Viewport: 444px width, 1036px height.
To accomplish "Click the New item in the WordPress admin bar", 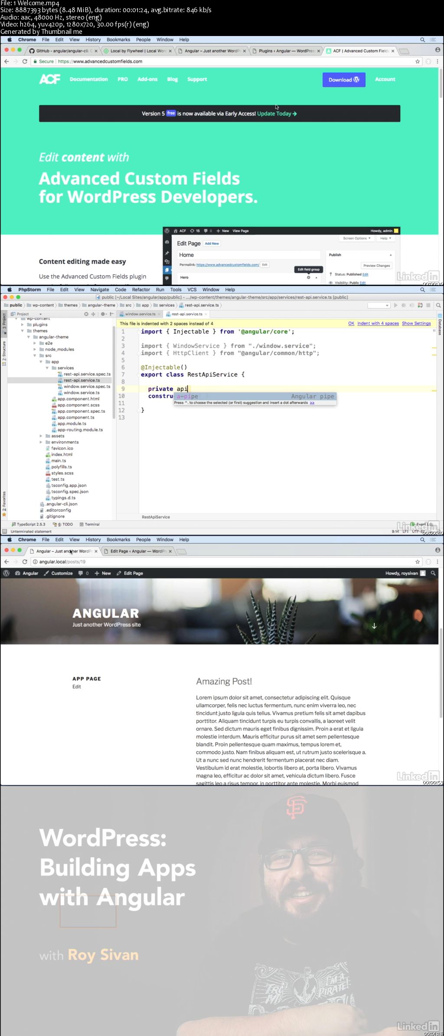I will click(x=103, y=573).
